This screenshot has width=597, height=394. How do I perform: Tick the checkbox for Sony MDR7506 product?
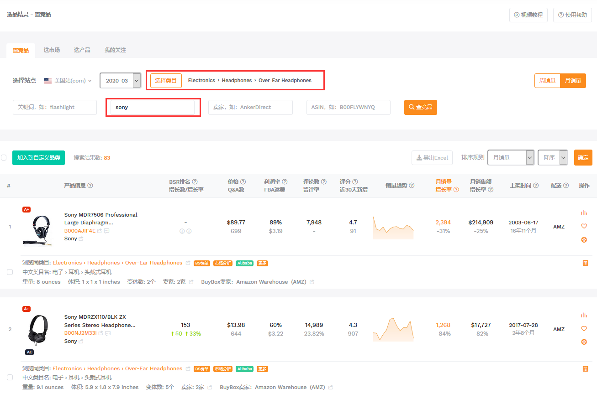tap(10, 272)
